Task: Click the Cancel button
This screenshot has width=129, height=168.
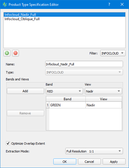Action: coord(89,161)
